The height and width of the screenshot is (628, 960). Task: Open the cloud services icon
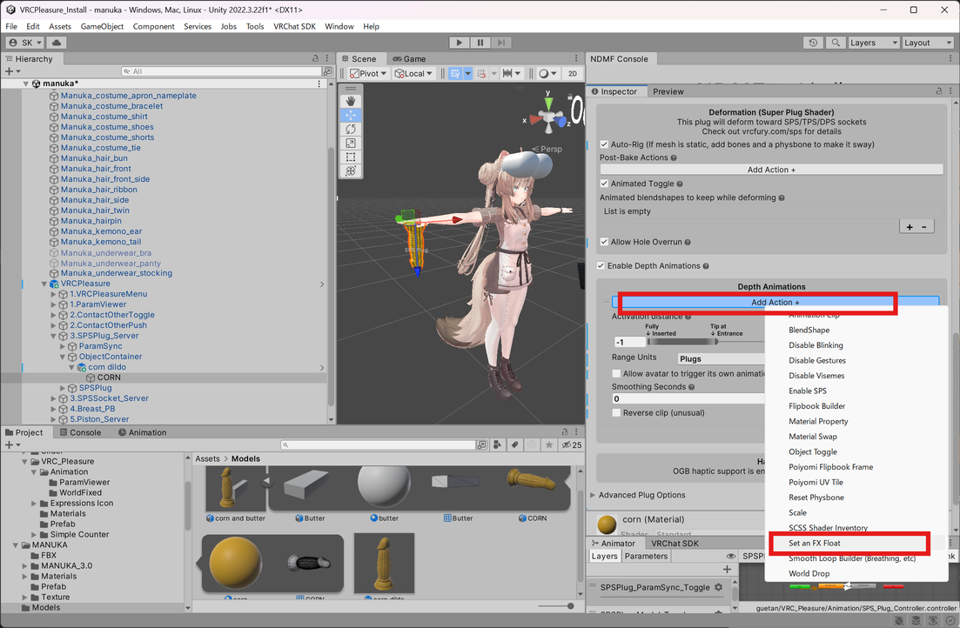click(x=57, y=43)
